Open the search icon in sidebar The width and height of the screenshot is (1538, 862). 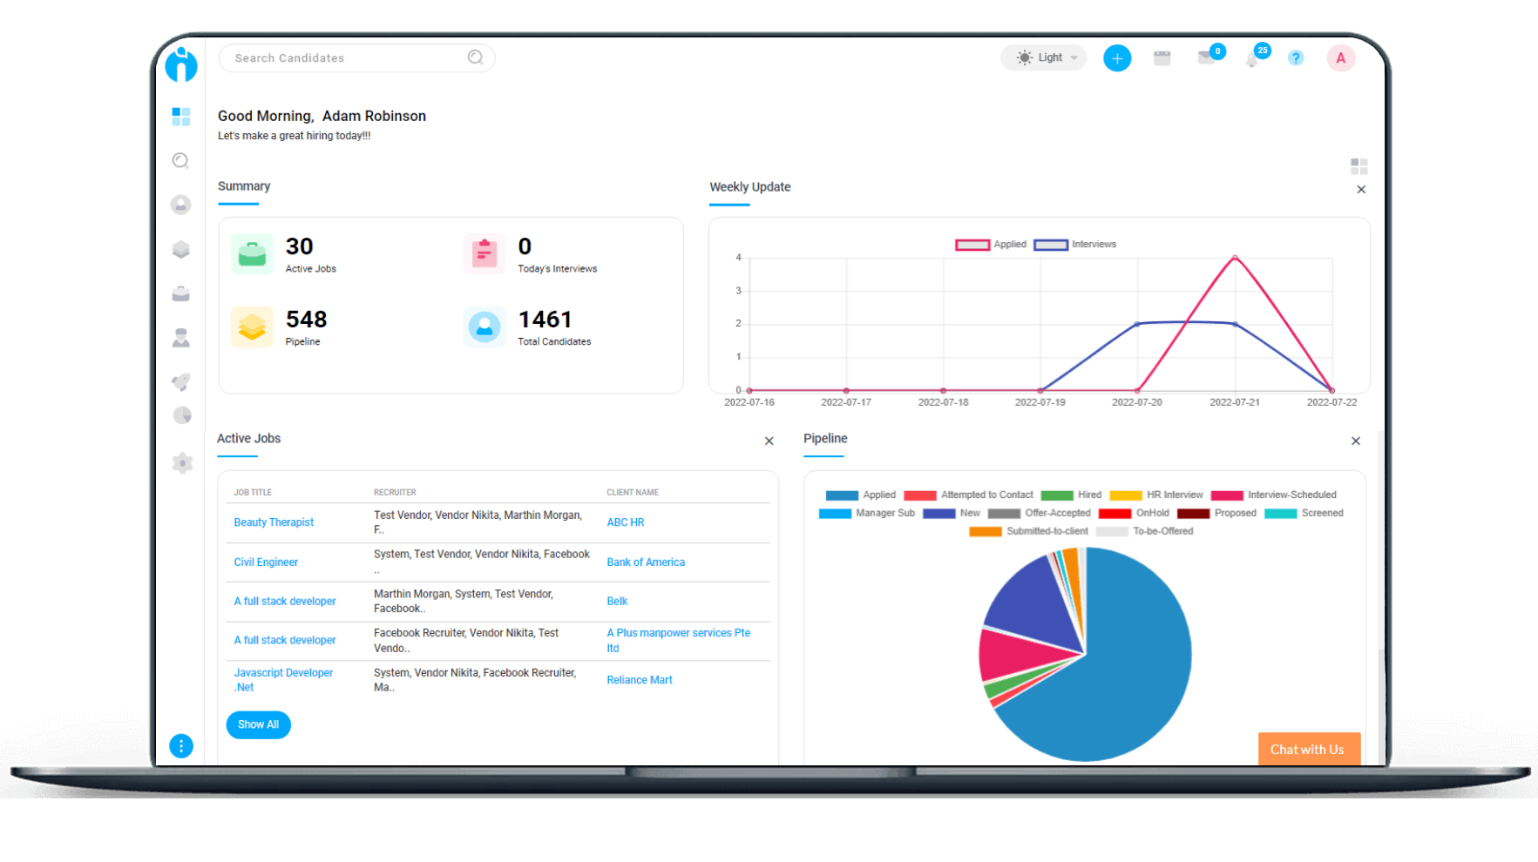tap(180, 160)
